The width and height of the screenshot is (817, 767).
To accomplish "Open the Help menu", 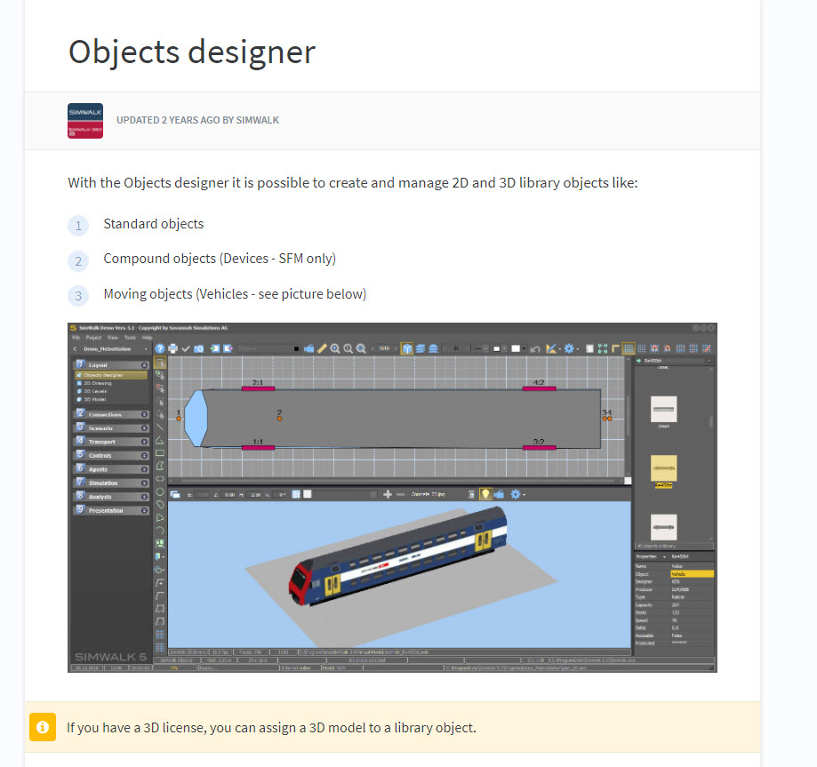I will [147, 338].
